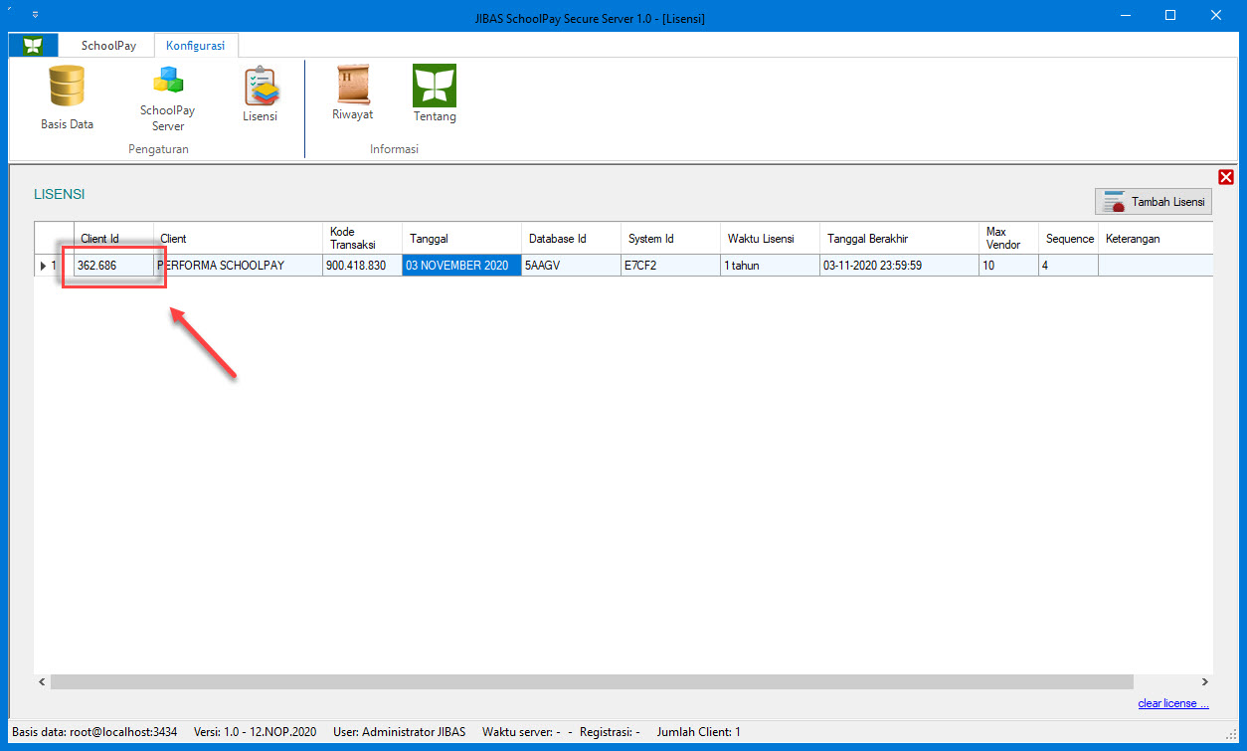Close the Lisensi panel with red X
The height and width of the screenshot is (751, 1247).
(x=1225, y=177)
